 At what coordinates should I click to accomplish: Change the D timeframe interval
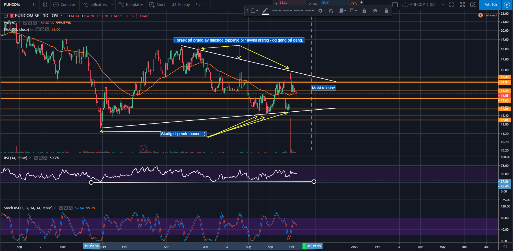pos(34,5)
